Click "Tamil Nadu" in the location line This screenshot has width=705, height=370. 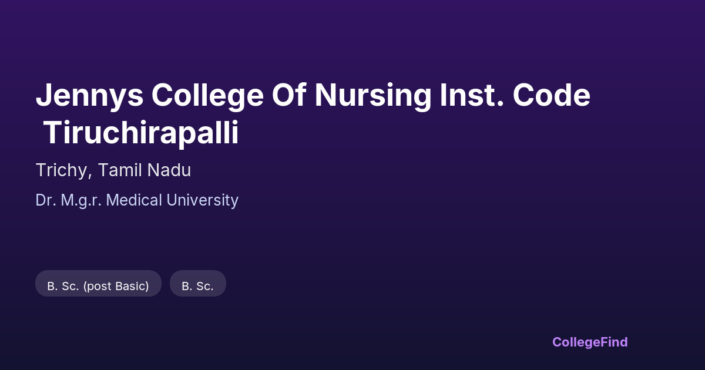point(145,170)
